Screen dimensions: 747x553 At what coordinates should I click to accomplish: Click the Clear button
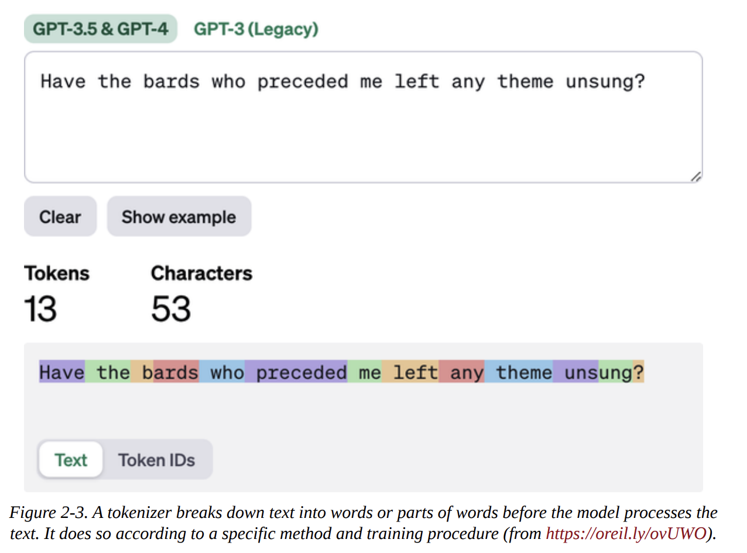[60, 217]
